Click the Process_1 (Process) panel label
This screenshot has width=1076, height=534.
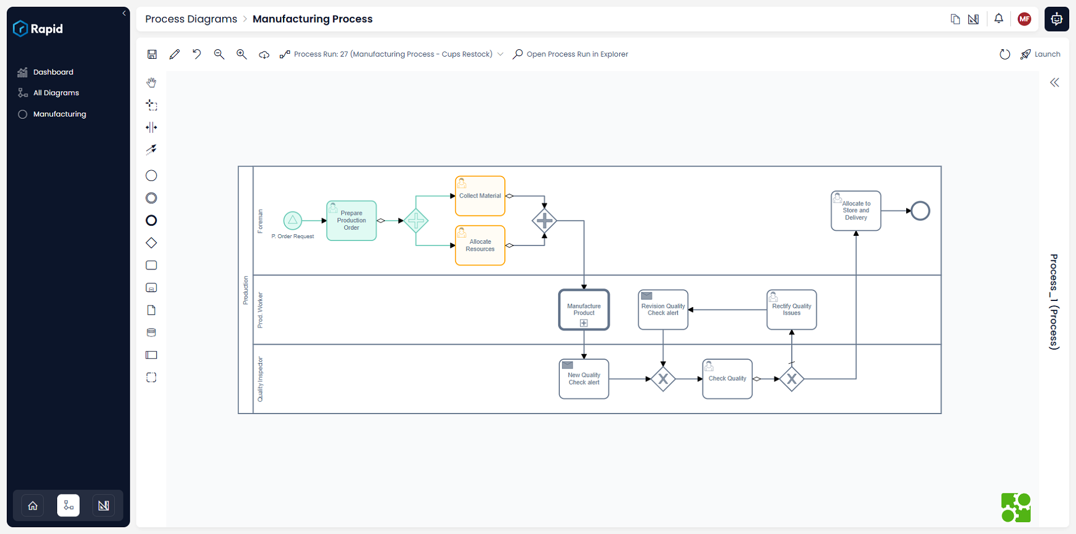tap(1054, 302)
